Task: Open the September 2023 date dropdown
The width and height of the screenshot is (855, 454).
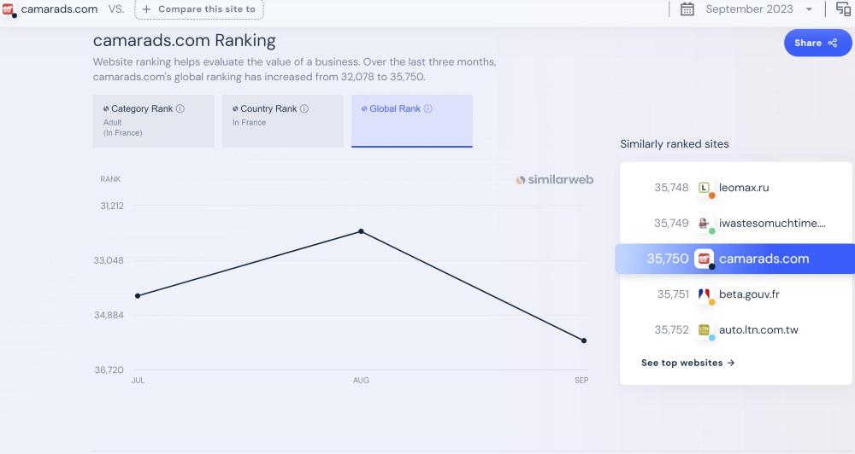Action: (x=749, y=9)
